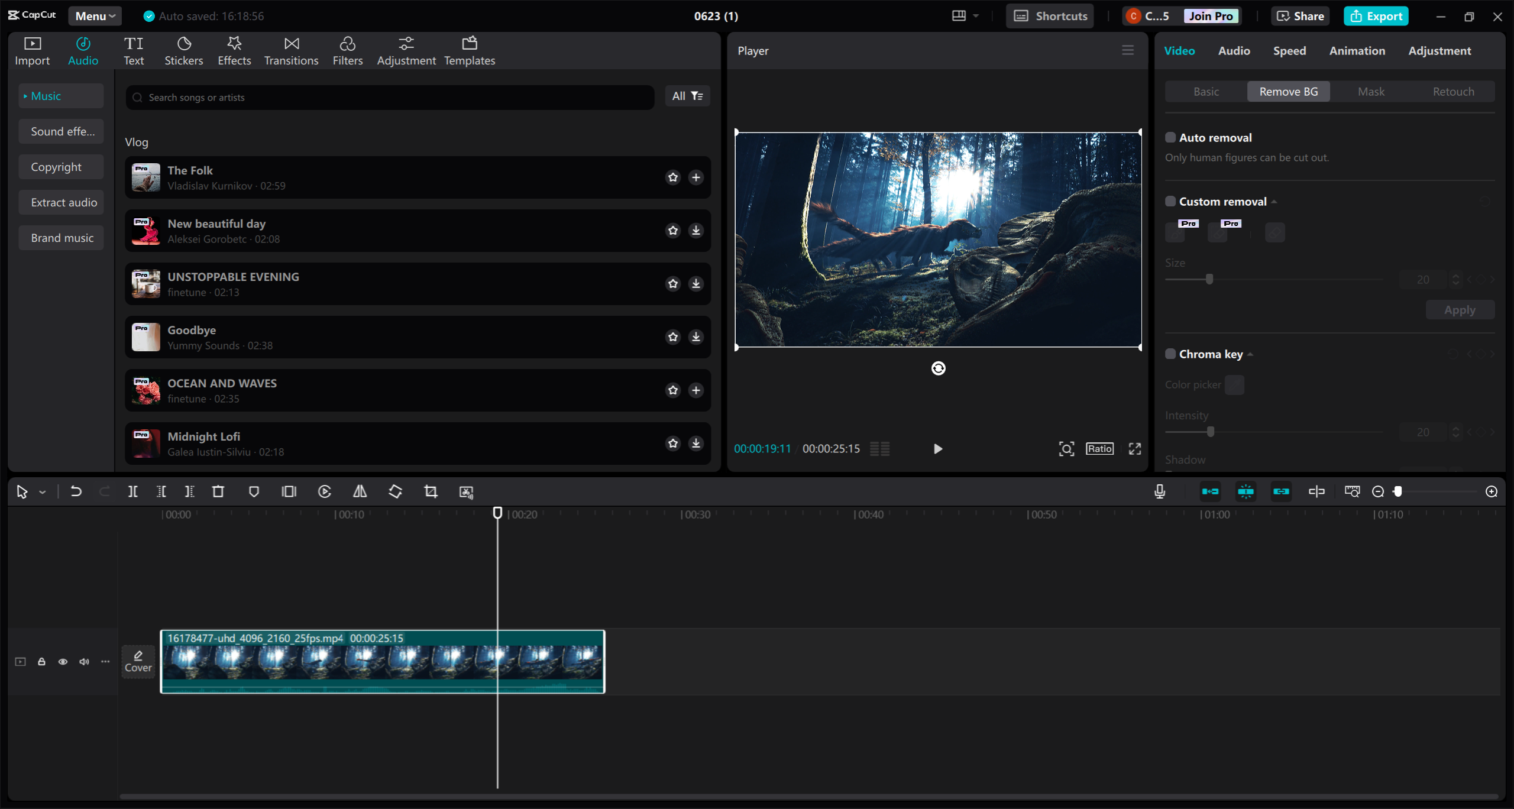
Task: Click the Adjustment layer icon in toolbar
Action: coord(405,50)
